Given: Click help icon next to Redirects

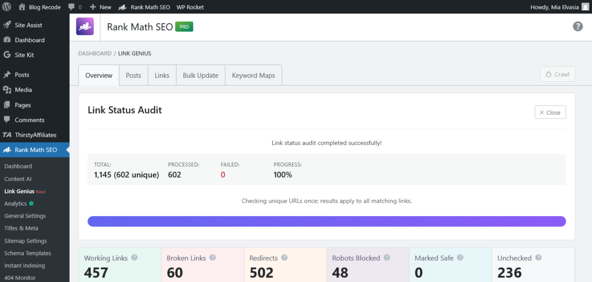Looking at the screenshot, I should [x=284, y=258].
